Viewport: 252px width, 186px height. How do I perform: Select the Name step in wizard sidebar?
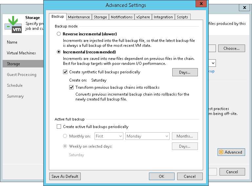(12, 42)
